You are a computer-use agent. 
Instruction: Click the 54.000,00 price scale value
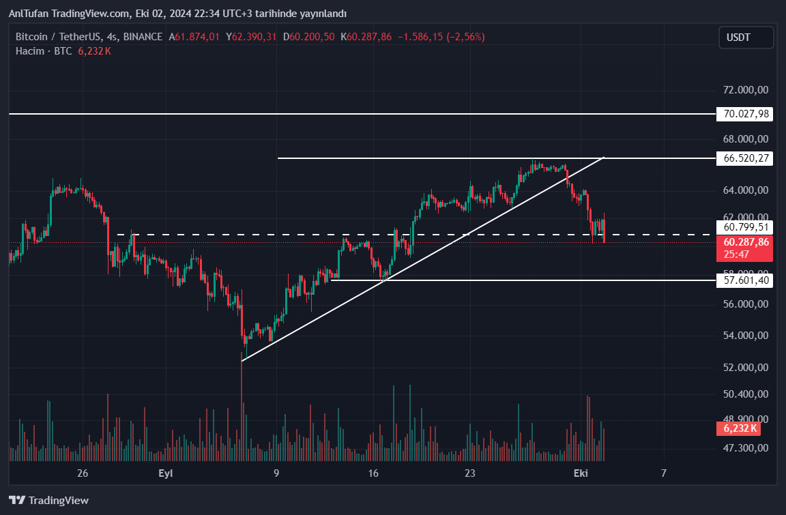point(746,336)
